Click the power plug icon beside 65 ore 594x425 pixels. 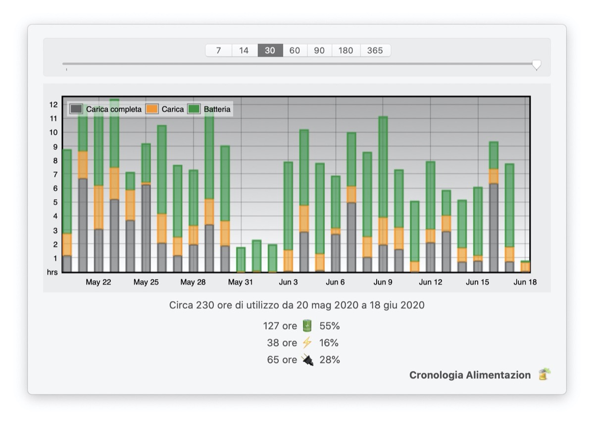[x=307, y=360]
